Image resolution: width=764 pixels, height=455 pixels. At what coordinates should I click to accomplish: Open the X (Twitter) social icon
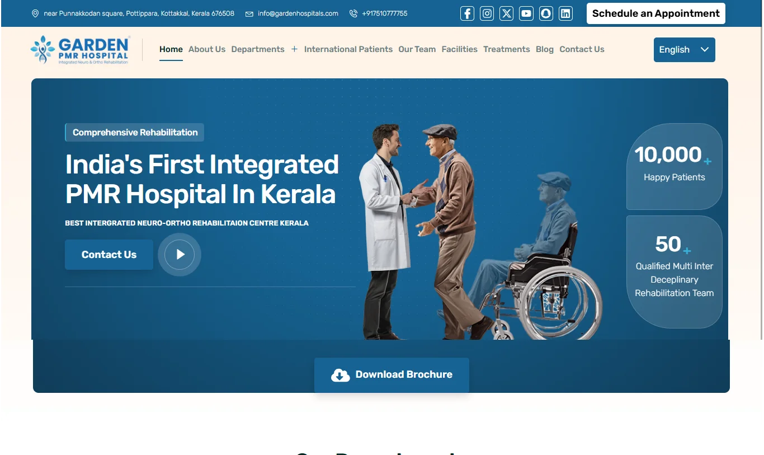pyautogui.click(x=507, y=13)
